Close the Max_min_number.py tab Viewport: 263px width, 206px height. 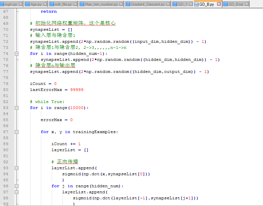point(121,4)
